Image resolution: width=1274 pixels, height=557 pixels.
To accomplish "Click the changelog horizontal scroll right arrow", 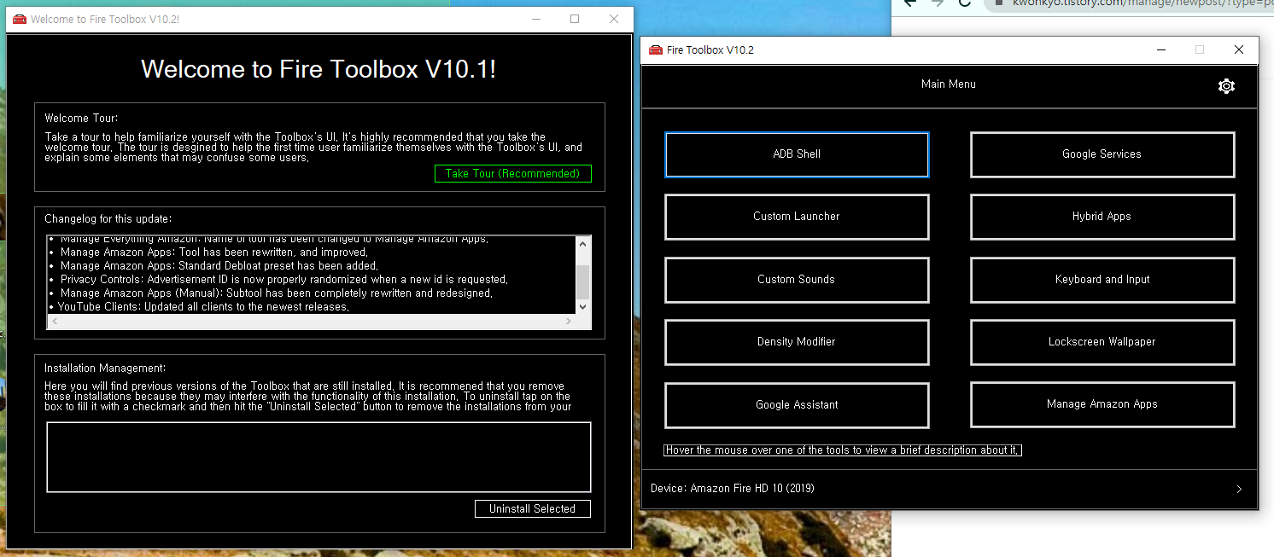I will 570,322.
